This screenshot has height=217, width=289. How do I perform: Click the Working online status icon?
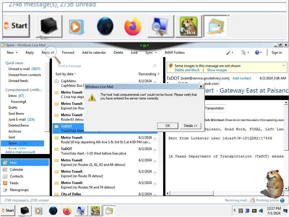(282, 200)
